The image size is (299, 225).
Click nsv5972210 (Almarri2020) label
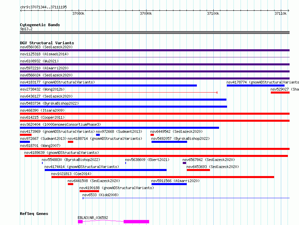click(x=44, y=68)
